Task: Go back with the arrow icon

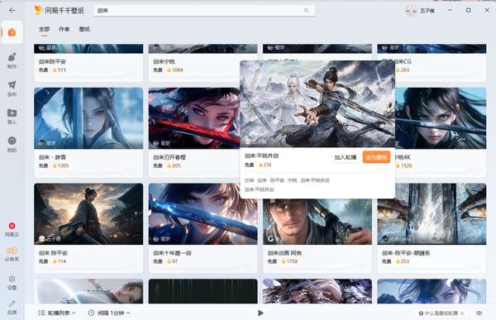Action: tap(12, 11)
